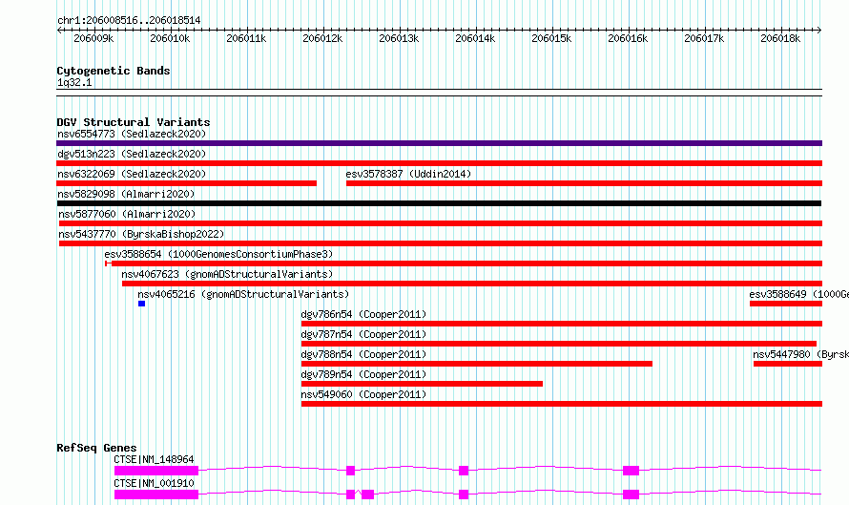Click the 206015k ruler tick label
The width and height of the screenshot is (849, 505).
551,38
